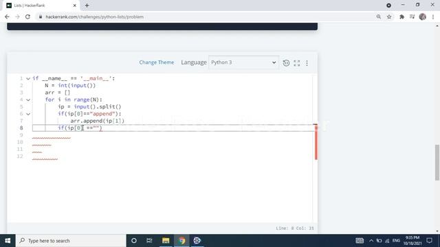
Task: Open Cortana circle on taskbar
Action: pos(134,241)
